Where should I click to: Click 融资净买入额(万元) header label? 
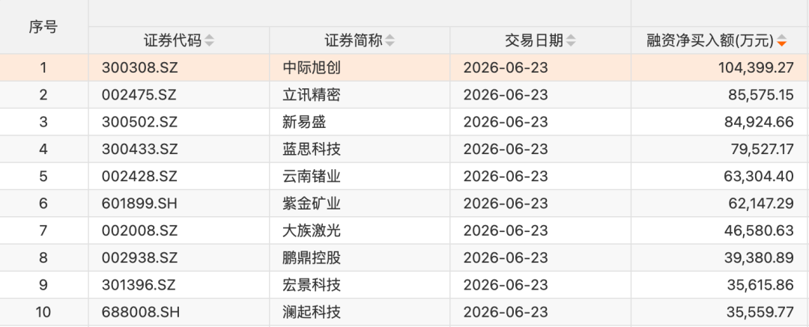tap(710, 40)
